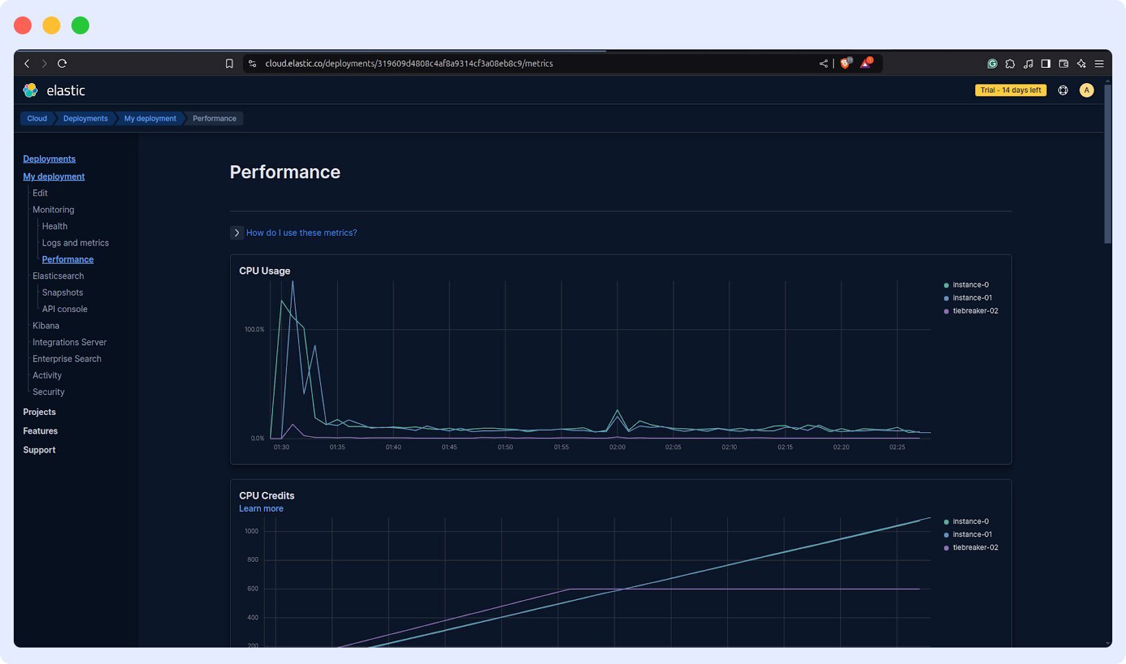
Task: Click the Trial - 14 days left badge
Action: click(x=1010, y=90)
